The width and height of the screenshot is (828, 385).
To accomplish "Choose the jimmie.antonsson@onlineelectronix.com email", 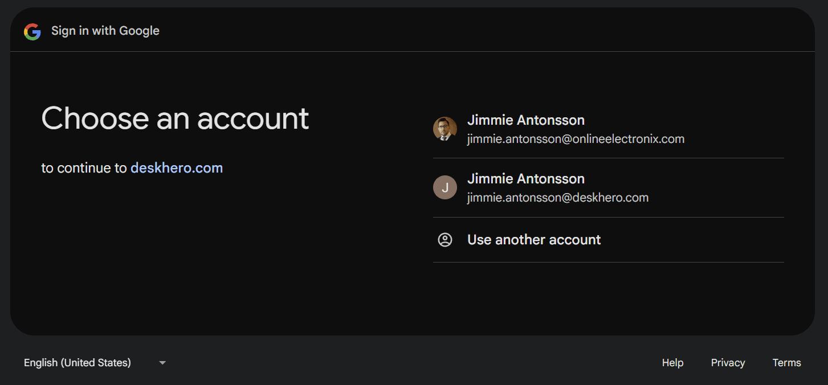I will coord(576,139).
